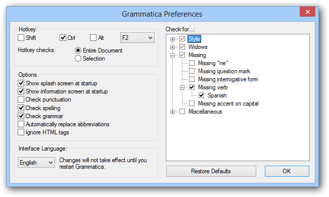Select the Missing accent on capital label
This screenshot has width=329, height=197.
pos(228,104)
